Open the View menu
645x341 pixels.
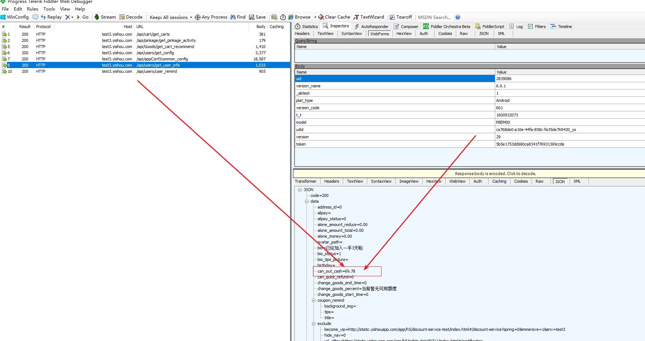pyautogui.click(x=65, y=9)
